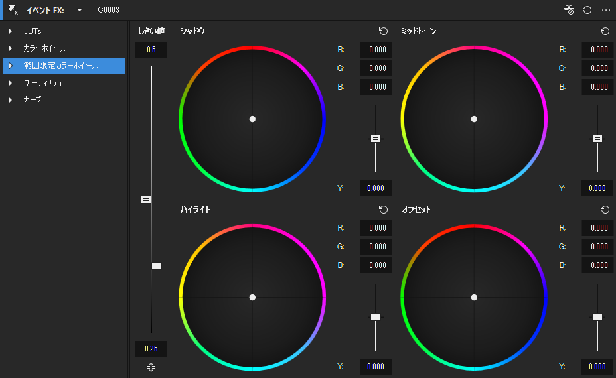The height and width of the screenshot is (378, 616).
Task: Click the icon below the しきい値 sliders
Action: [151, 367]
